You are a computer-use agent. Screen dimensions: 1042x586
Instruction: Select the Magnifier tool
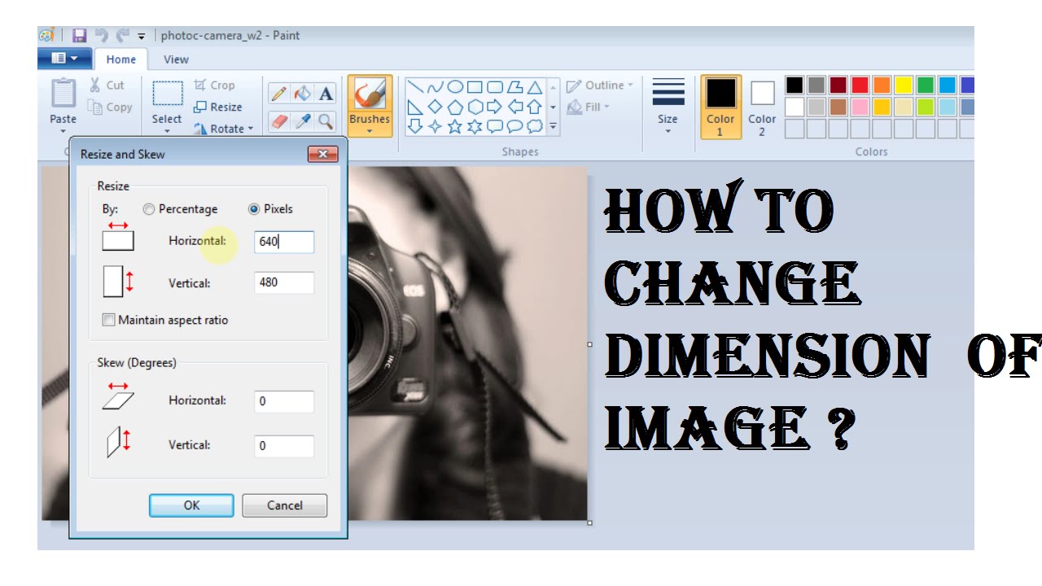tap(326, 121)
